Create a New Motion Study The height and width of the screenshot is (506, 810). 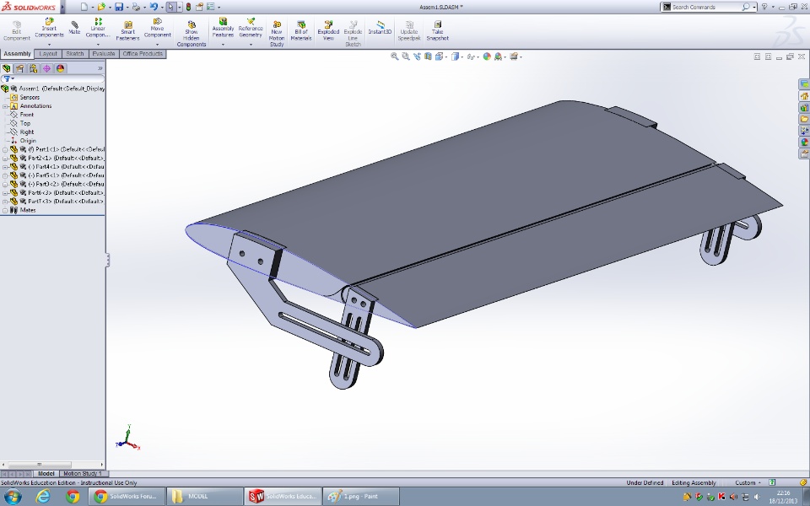(277, 34)
